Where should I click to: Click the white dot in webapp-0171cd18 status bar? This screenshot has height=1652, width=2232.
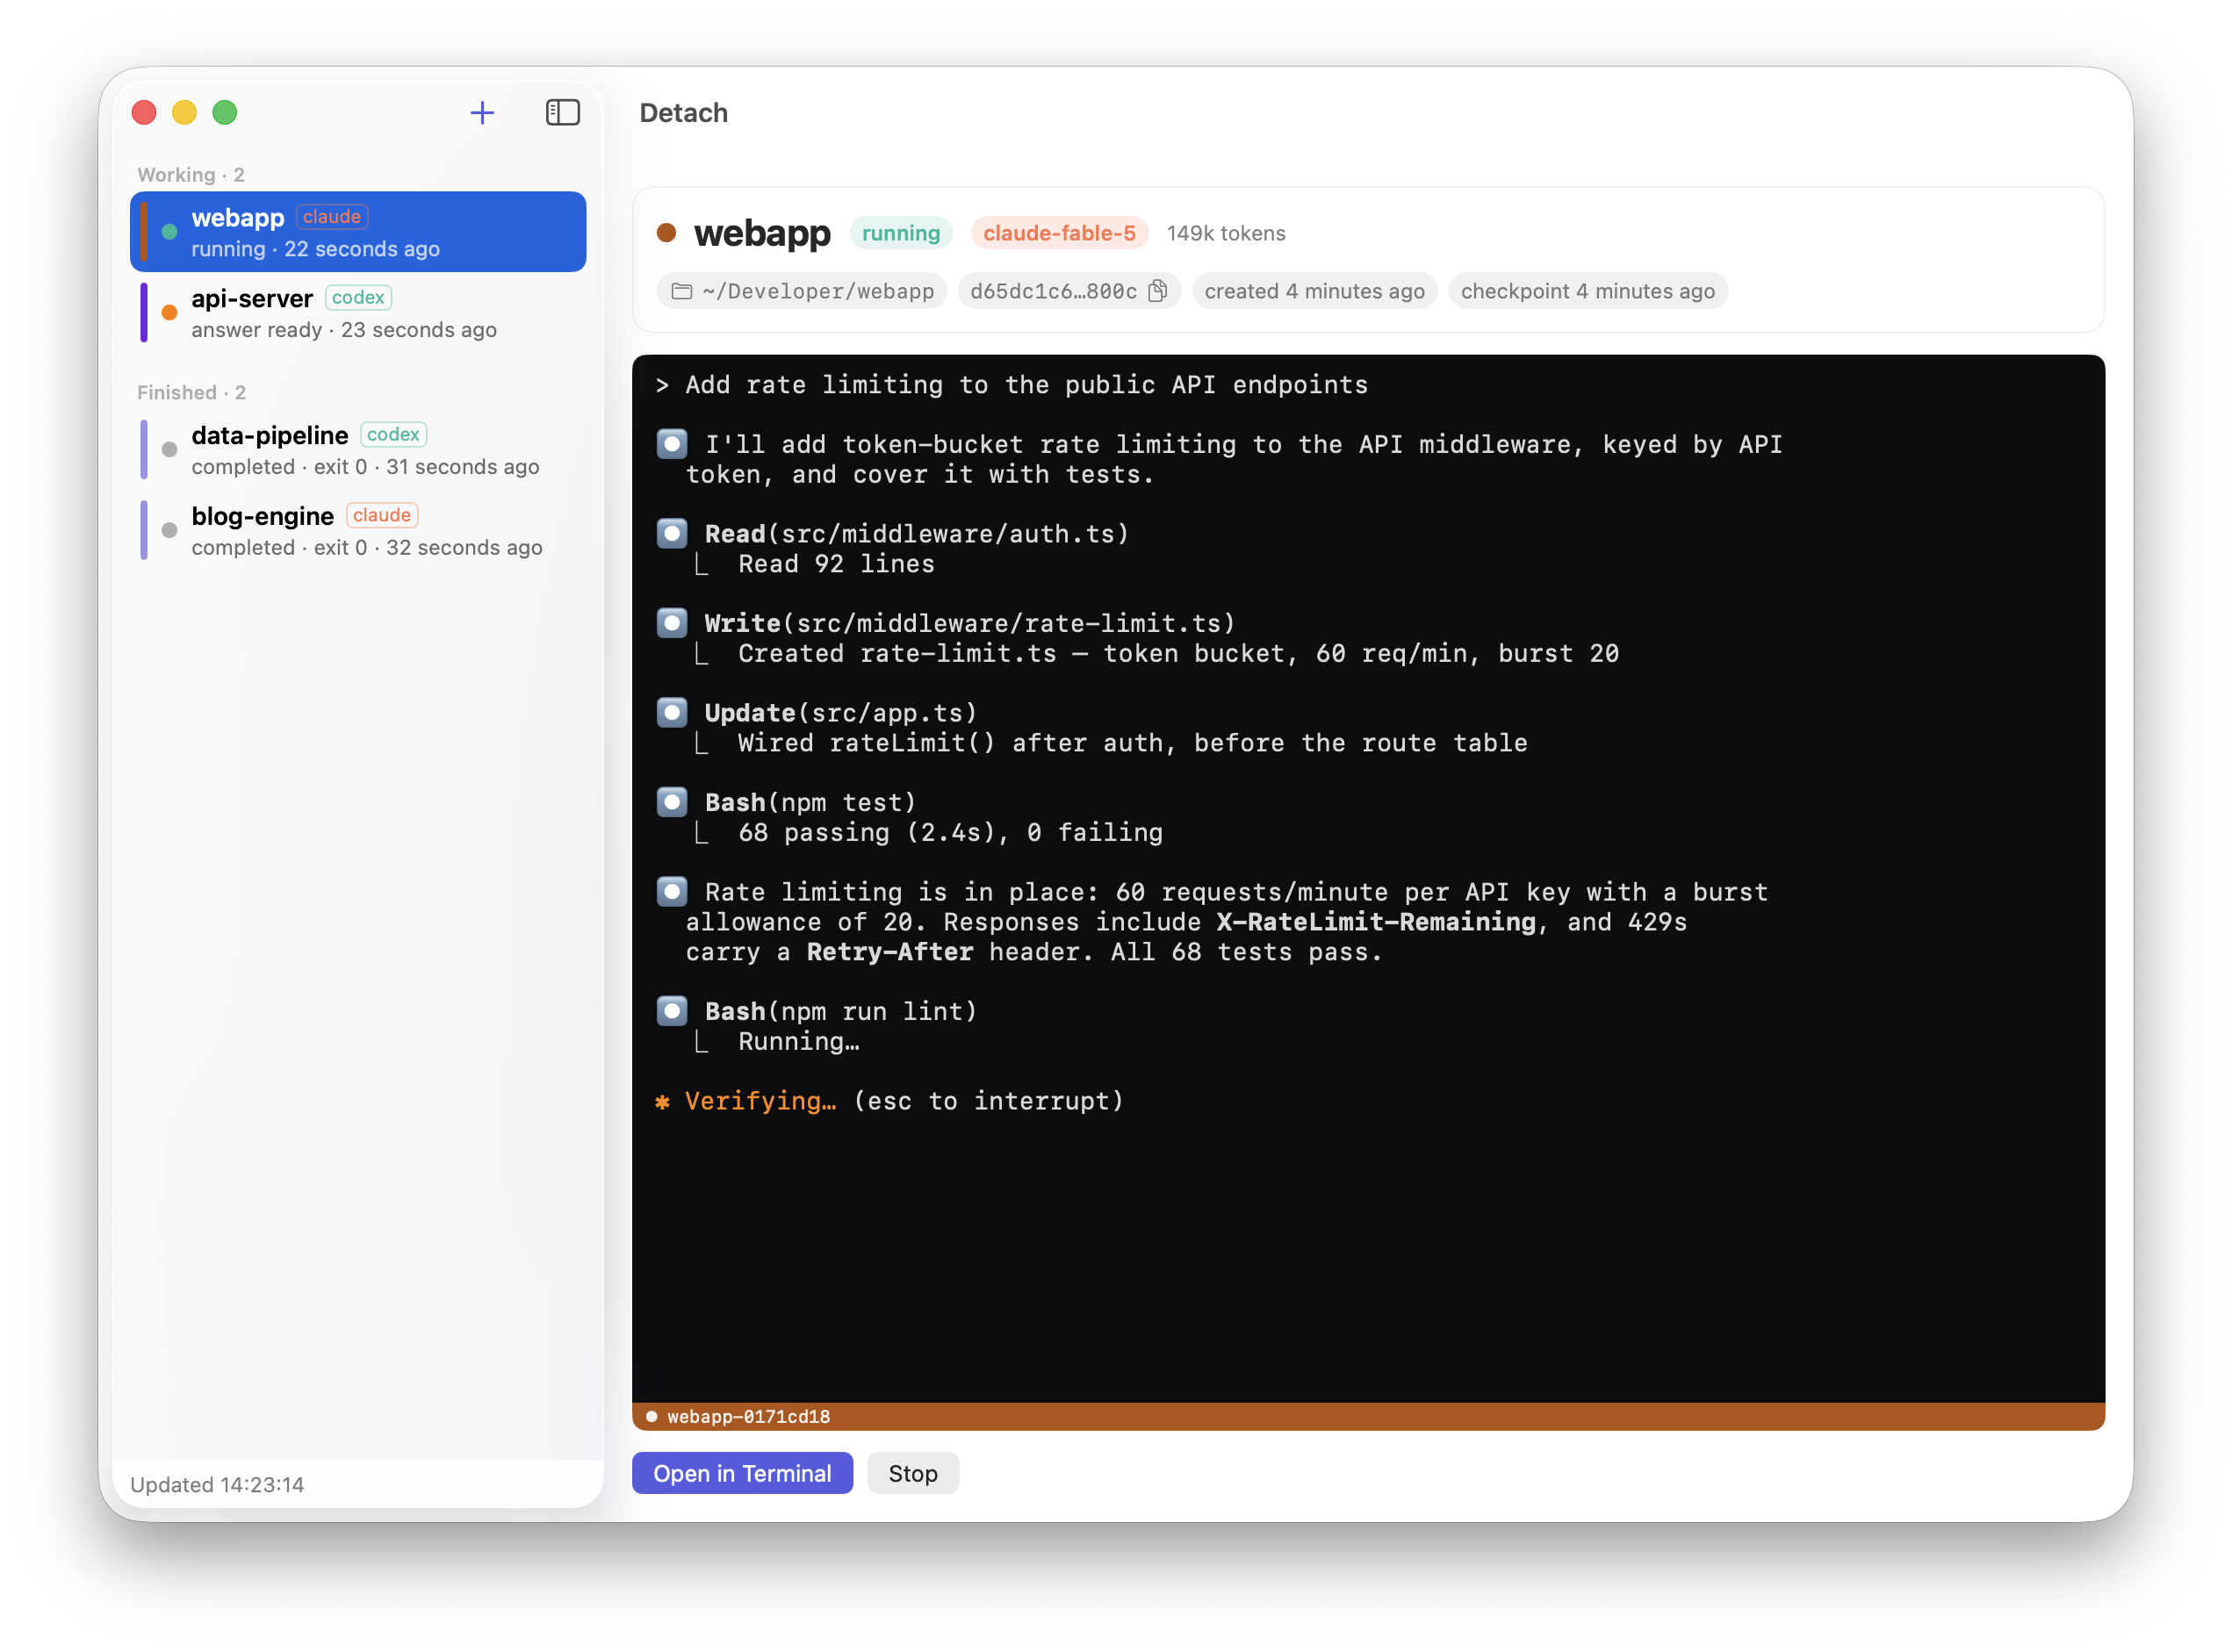[x=652, y=1416]
